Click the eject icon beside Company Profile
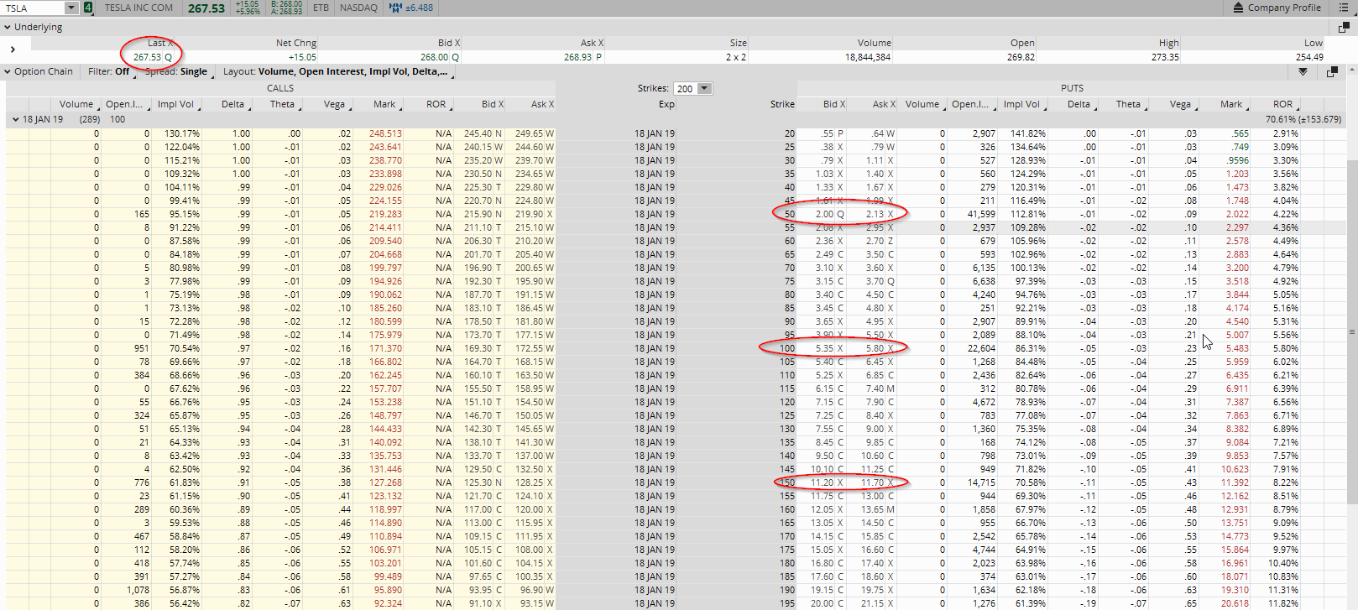The height and width of the screenshot is (610, 1358). (1239, 8)
